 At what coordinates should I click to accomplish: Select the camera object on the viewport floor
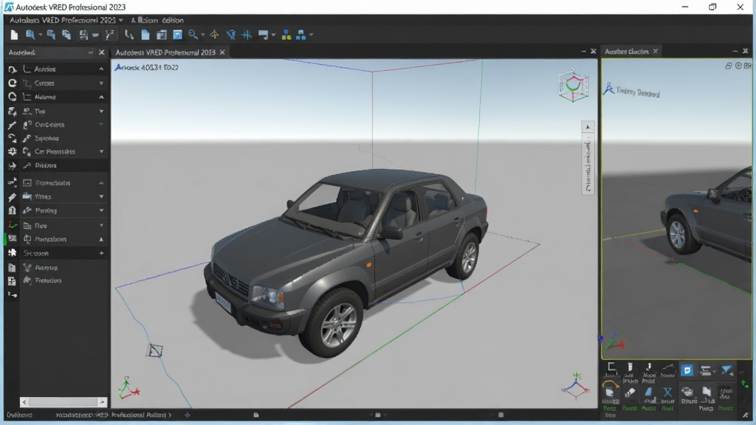click(155, 350)
